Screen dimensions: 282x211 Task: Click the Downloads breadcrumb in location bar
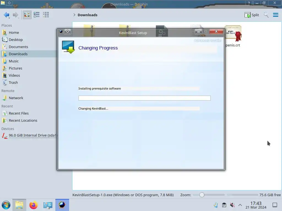click(88, 15)
